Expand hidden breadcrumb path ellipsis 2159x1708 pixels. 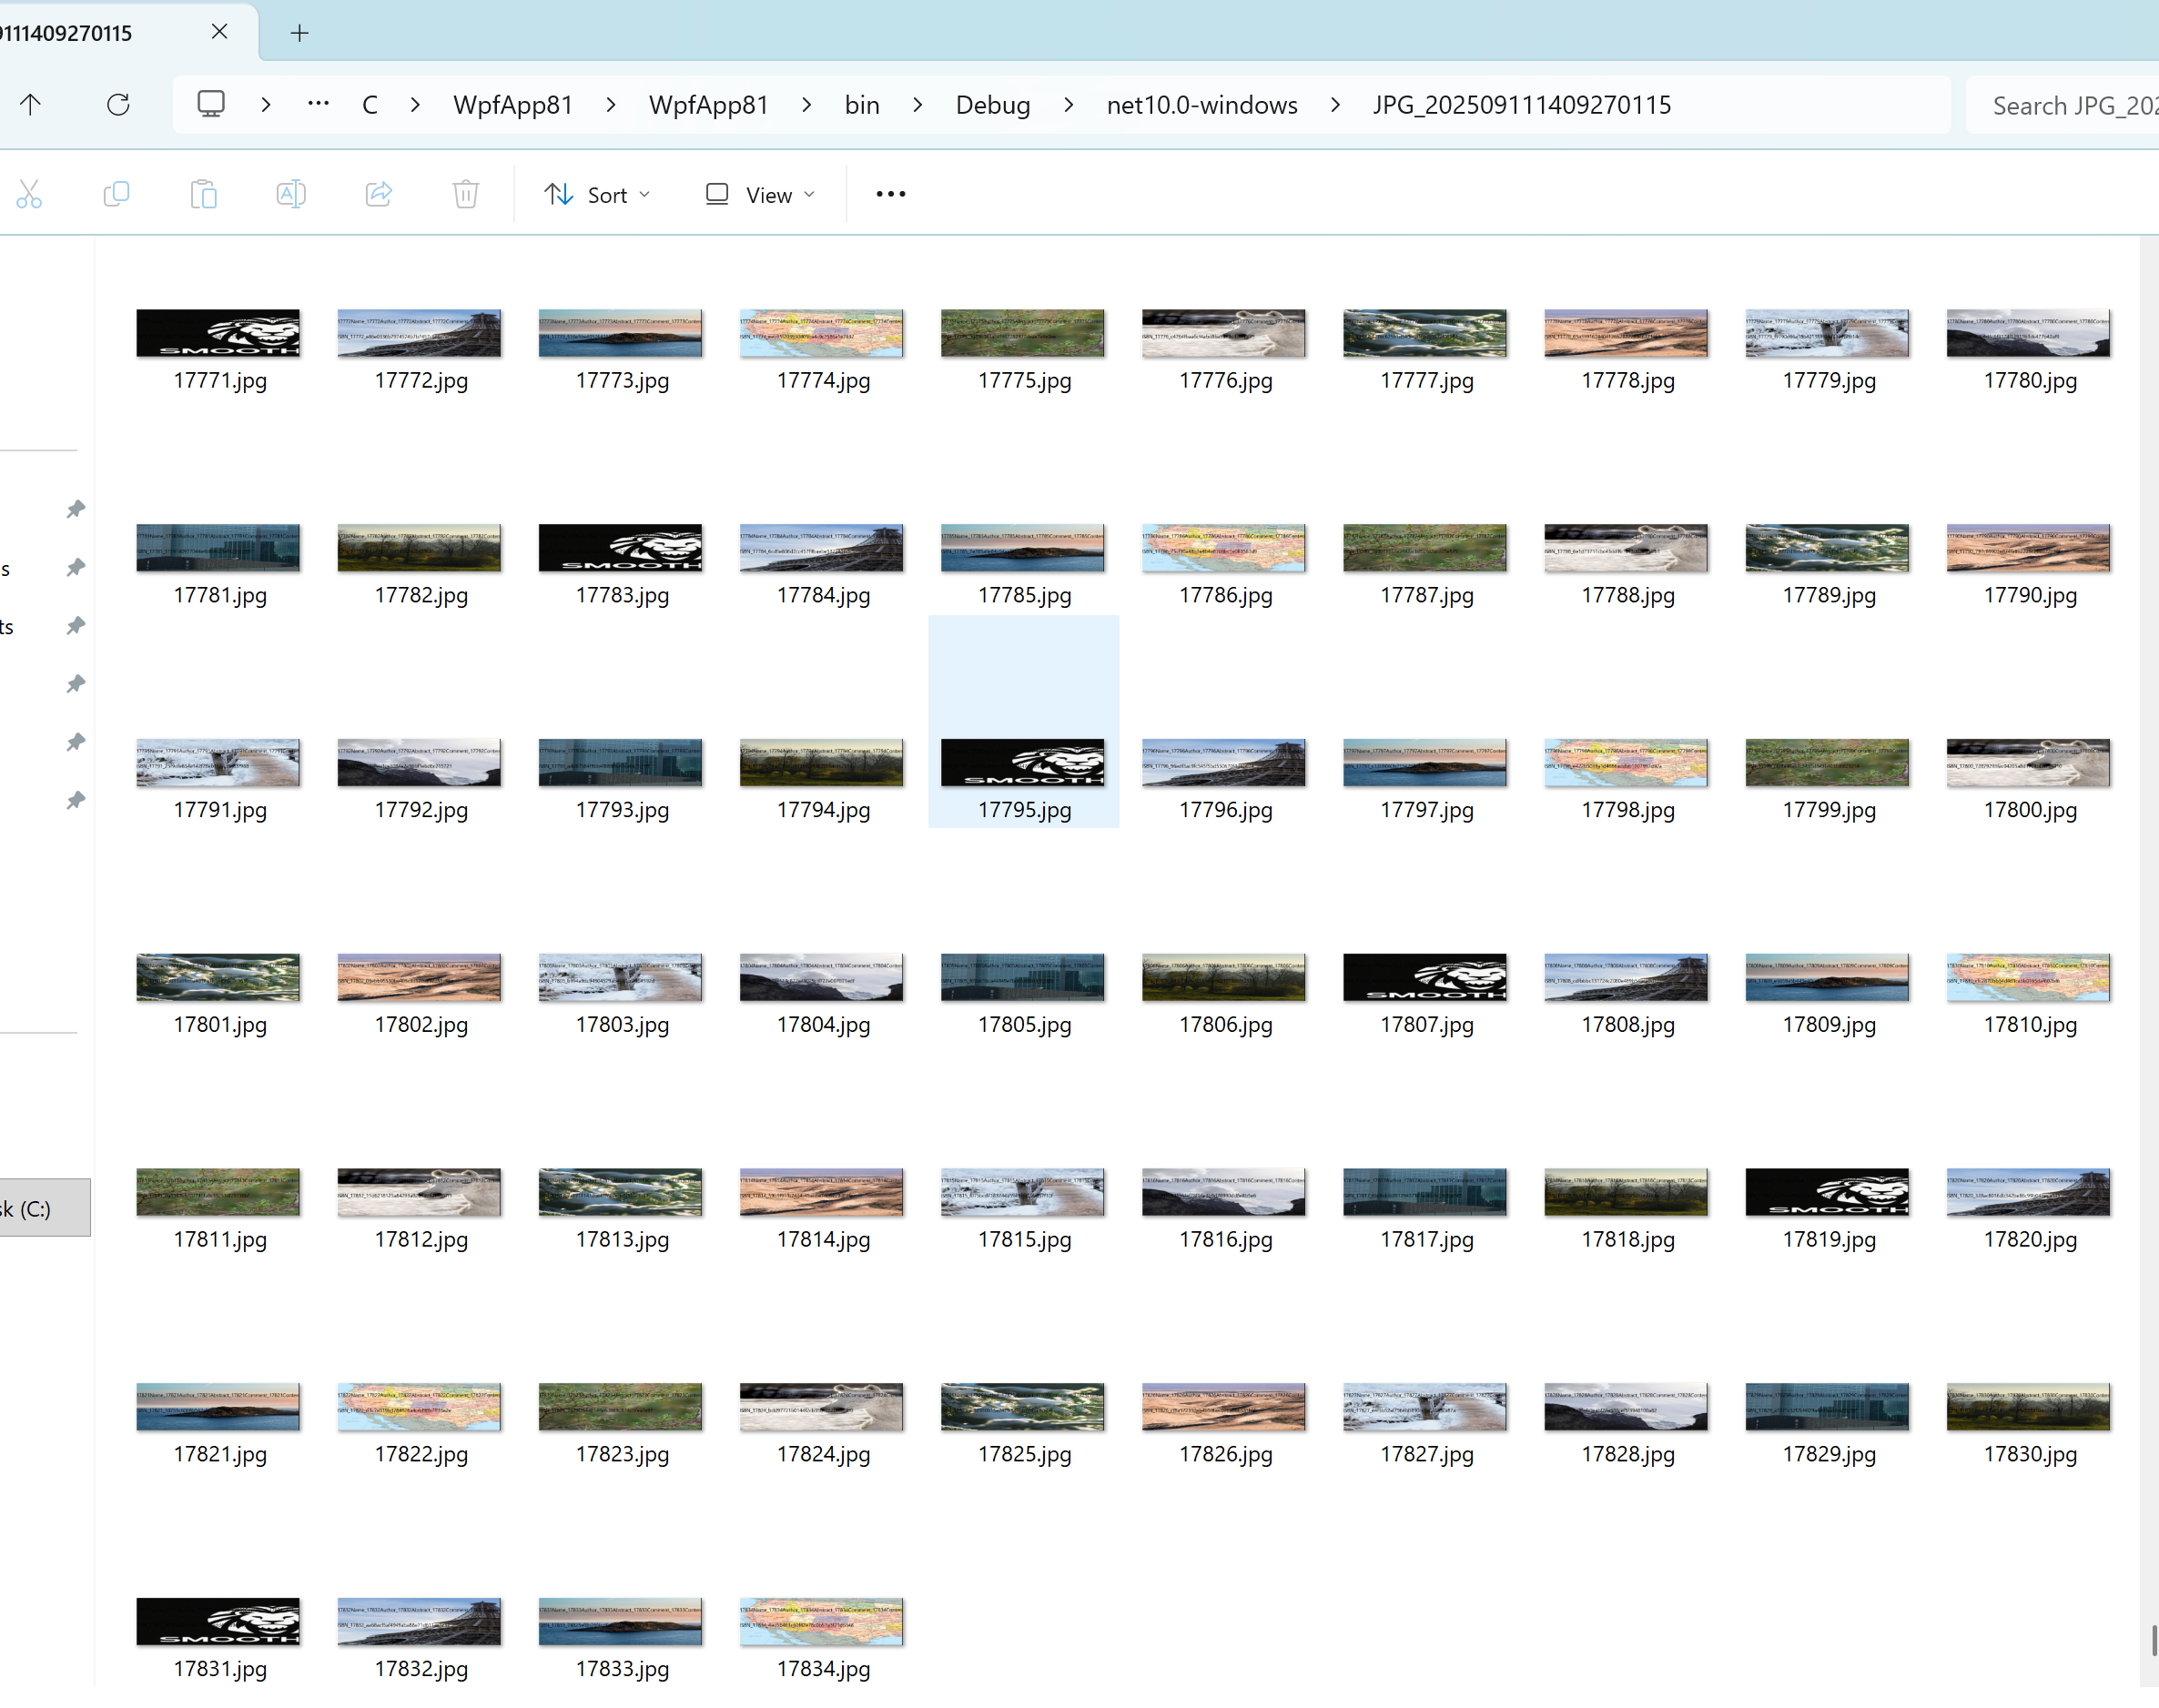click(318, 104)
